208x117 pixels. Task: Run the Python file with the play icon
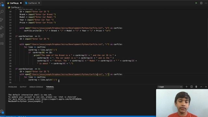tap(196, 3)
